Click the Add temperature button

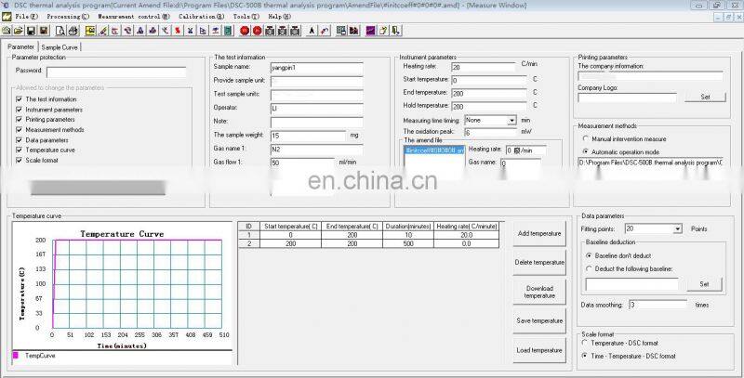pos(538,234)
